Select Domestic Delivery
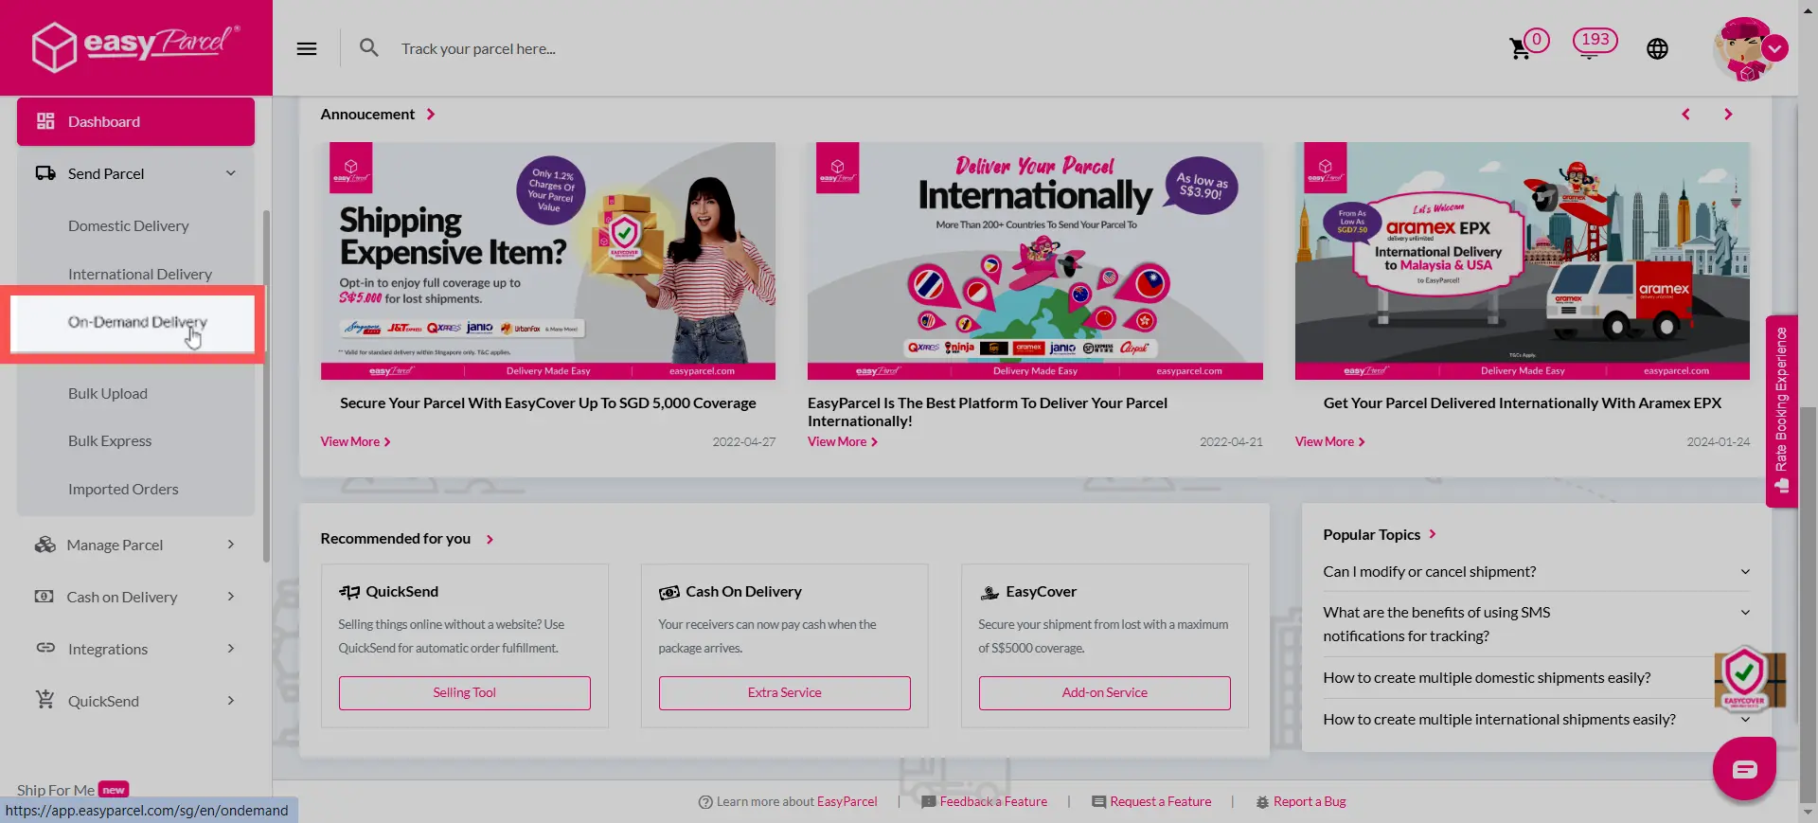Image resolution: width=1818 pixels, height=823 pixels. (128, 225)
